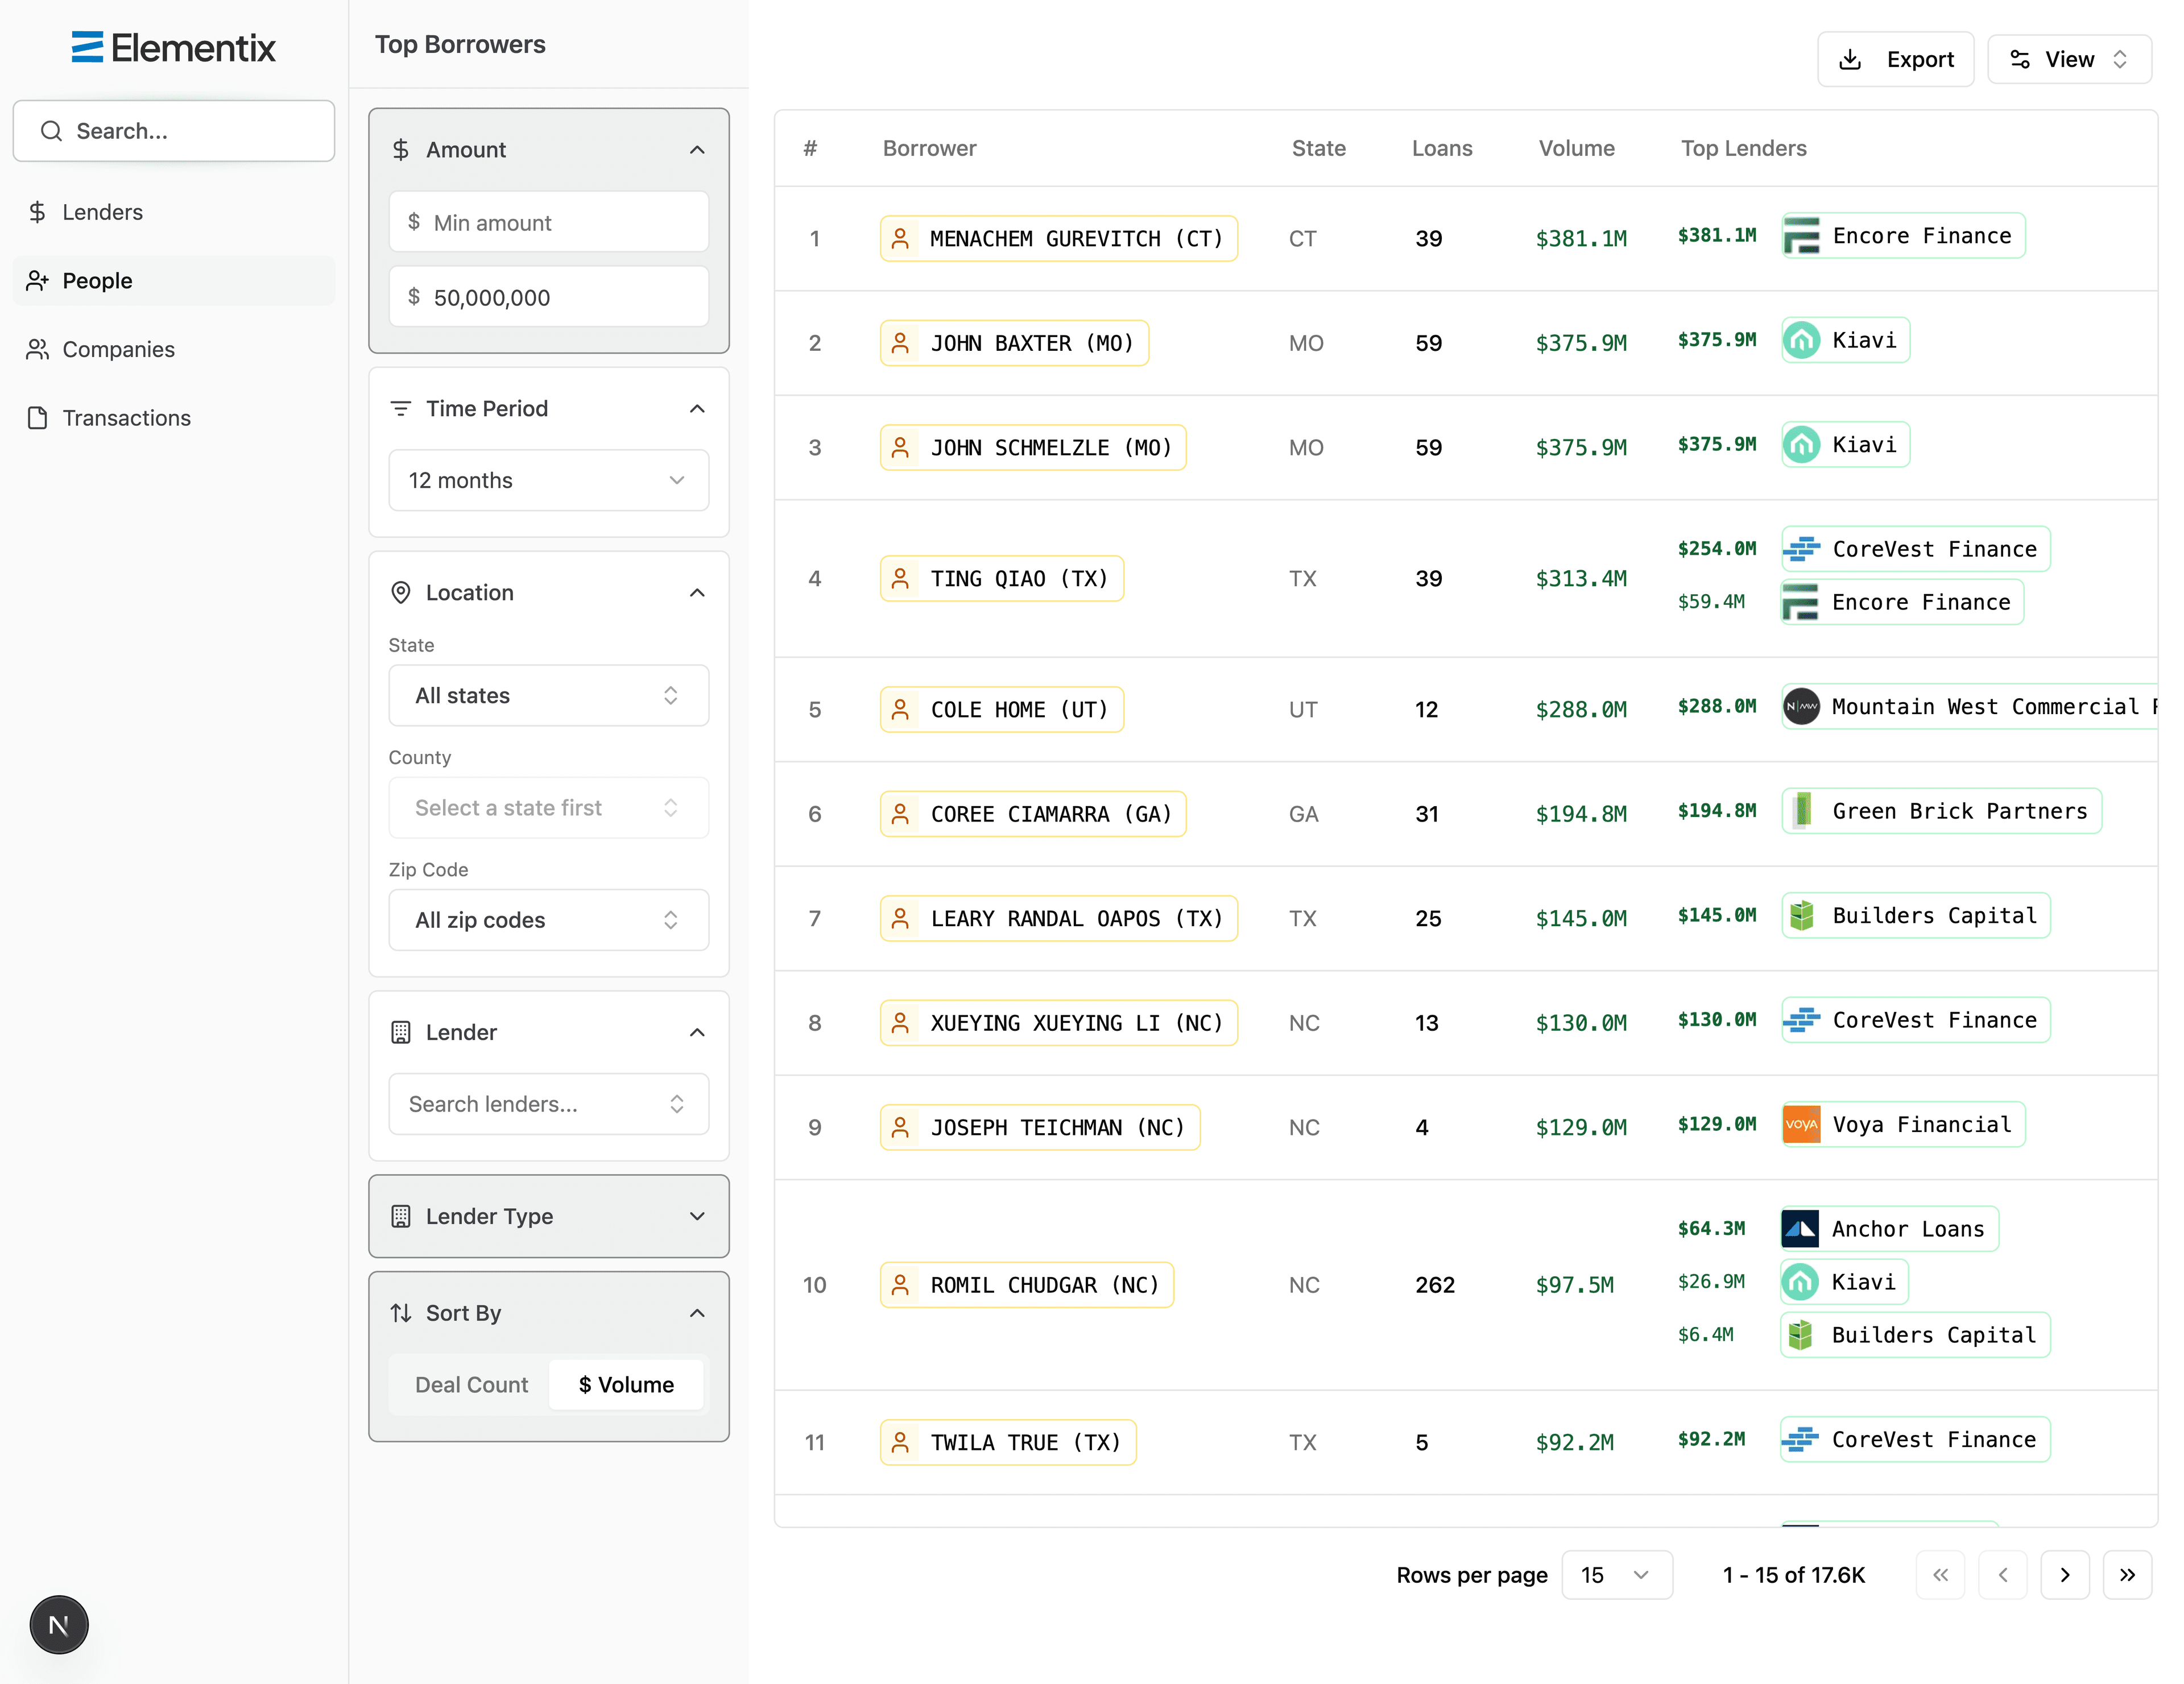Image resolution: width=2184 pixels, height=1684 pixels.
Task: Click the Anchor Loans lender logo
Action: 1800,1229
